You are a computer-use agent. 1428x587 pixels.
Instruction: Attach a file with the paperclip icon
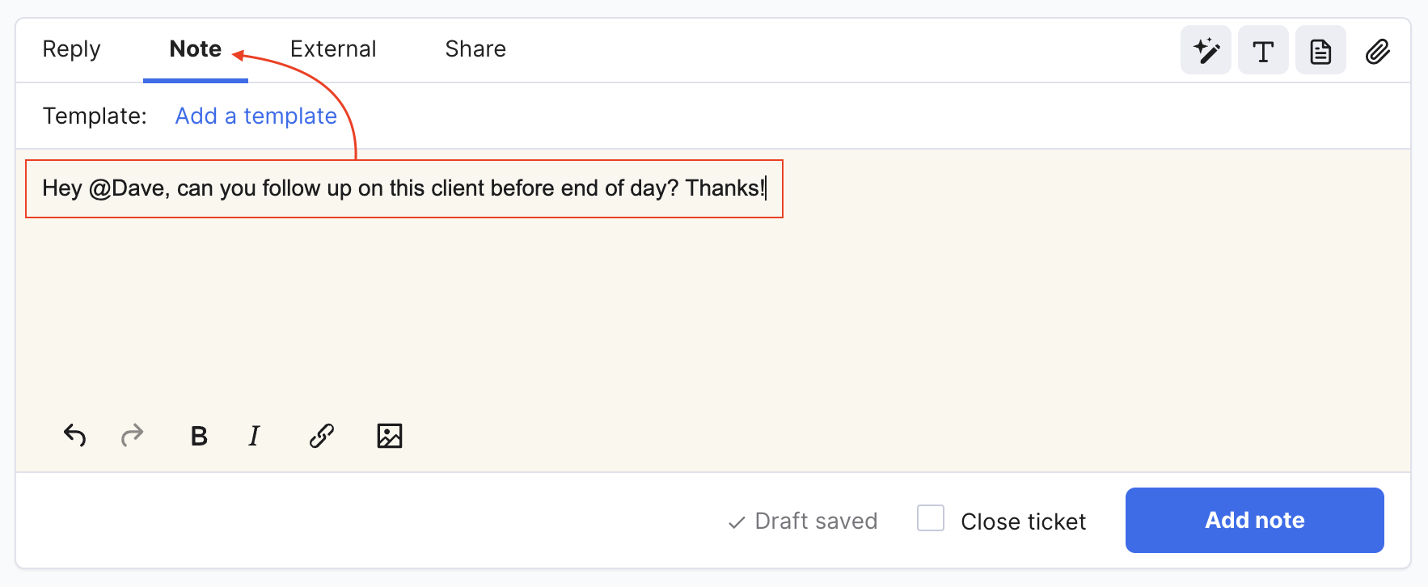(1378, 50)
